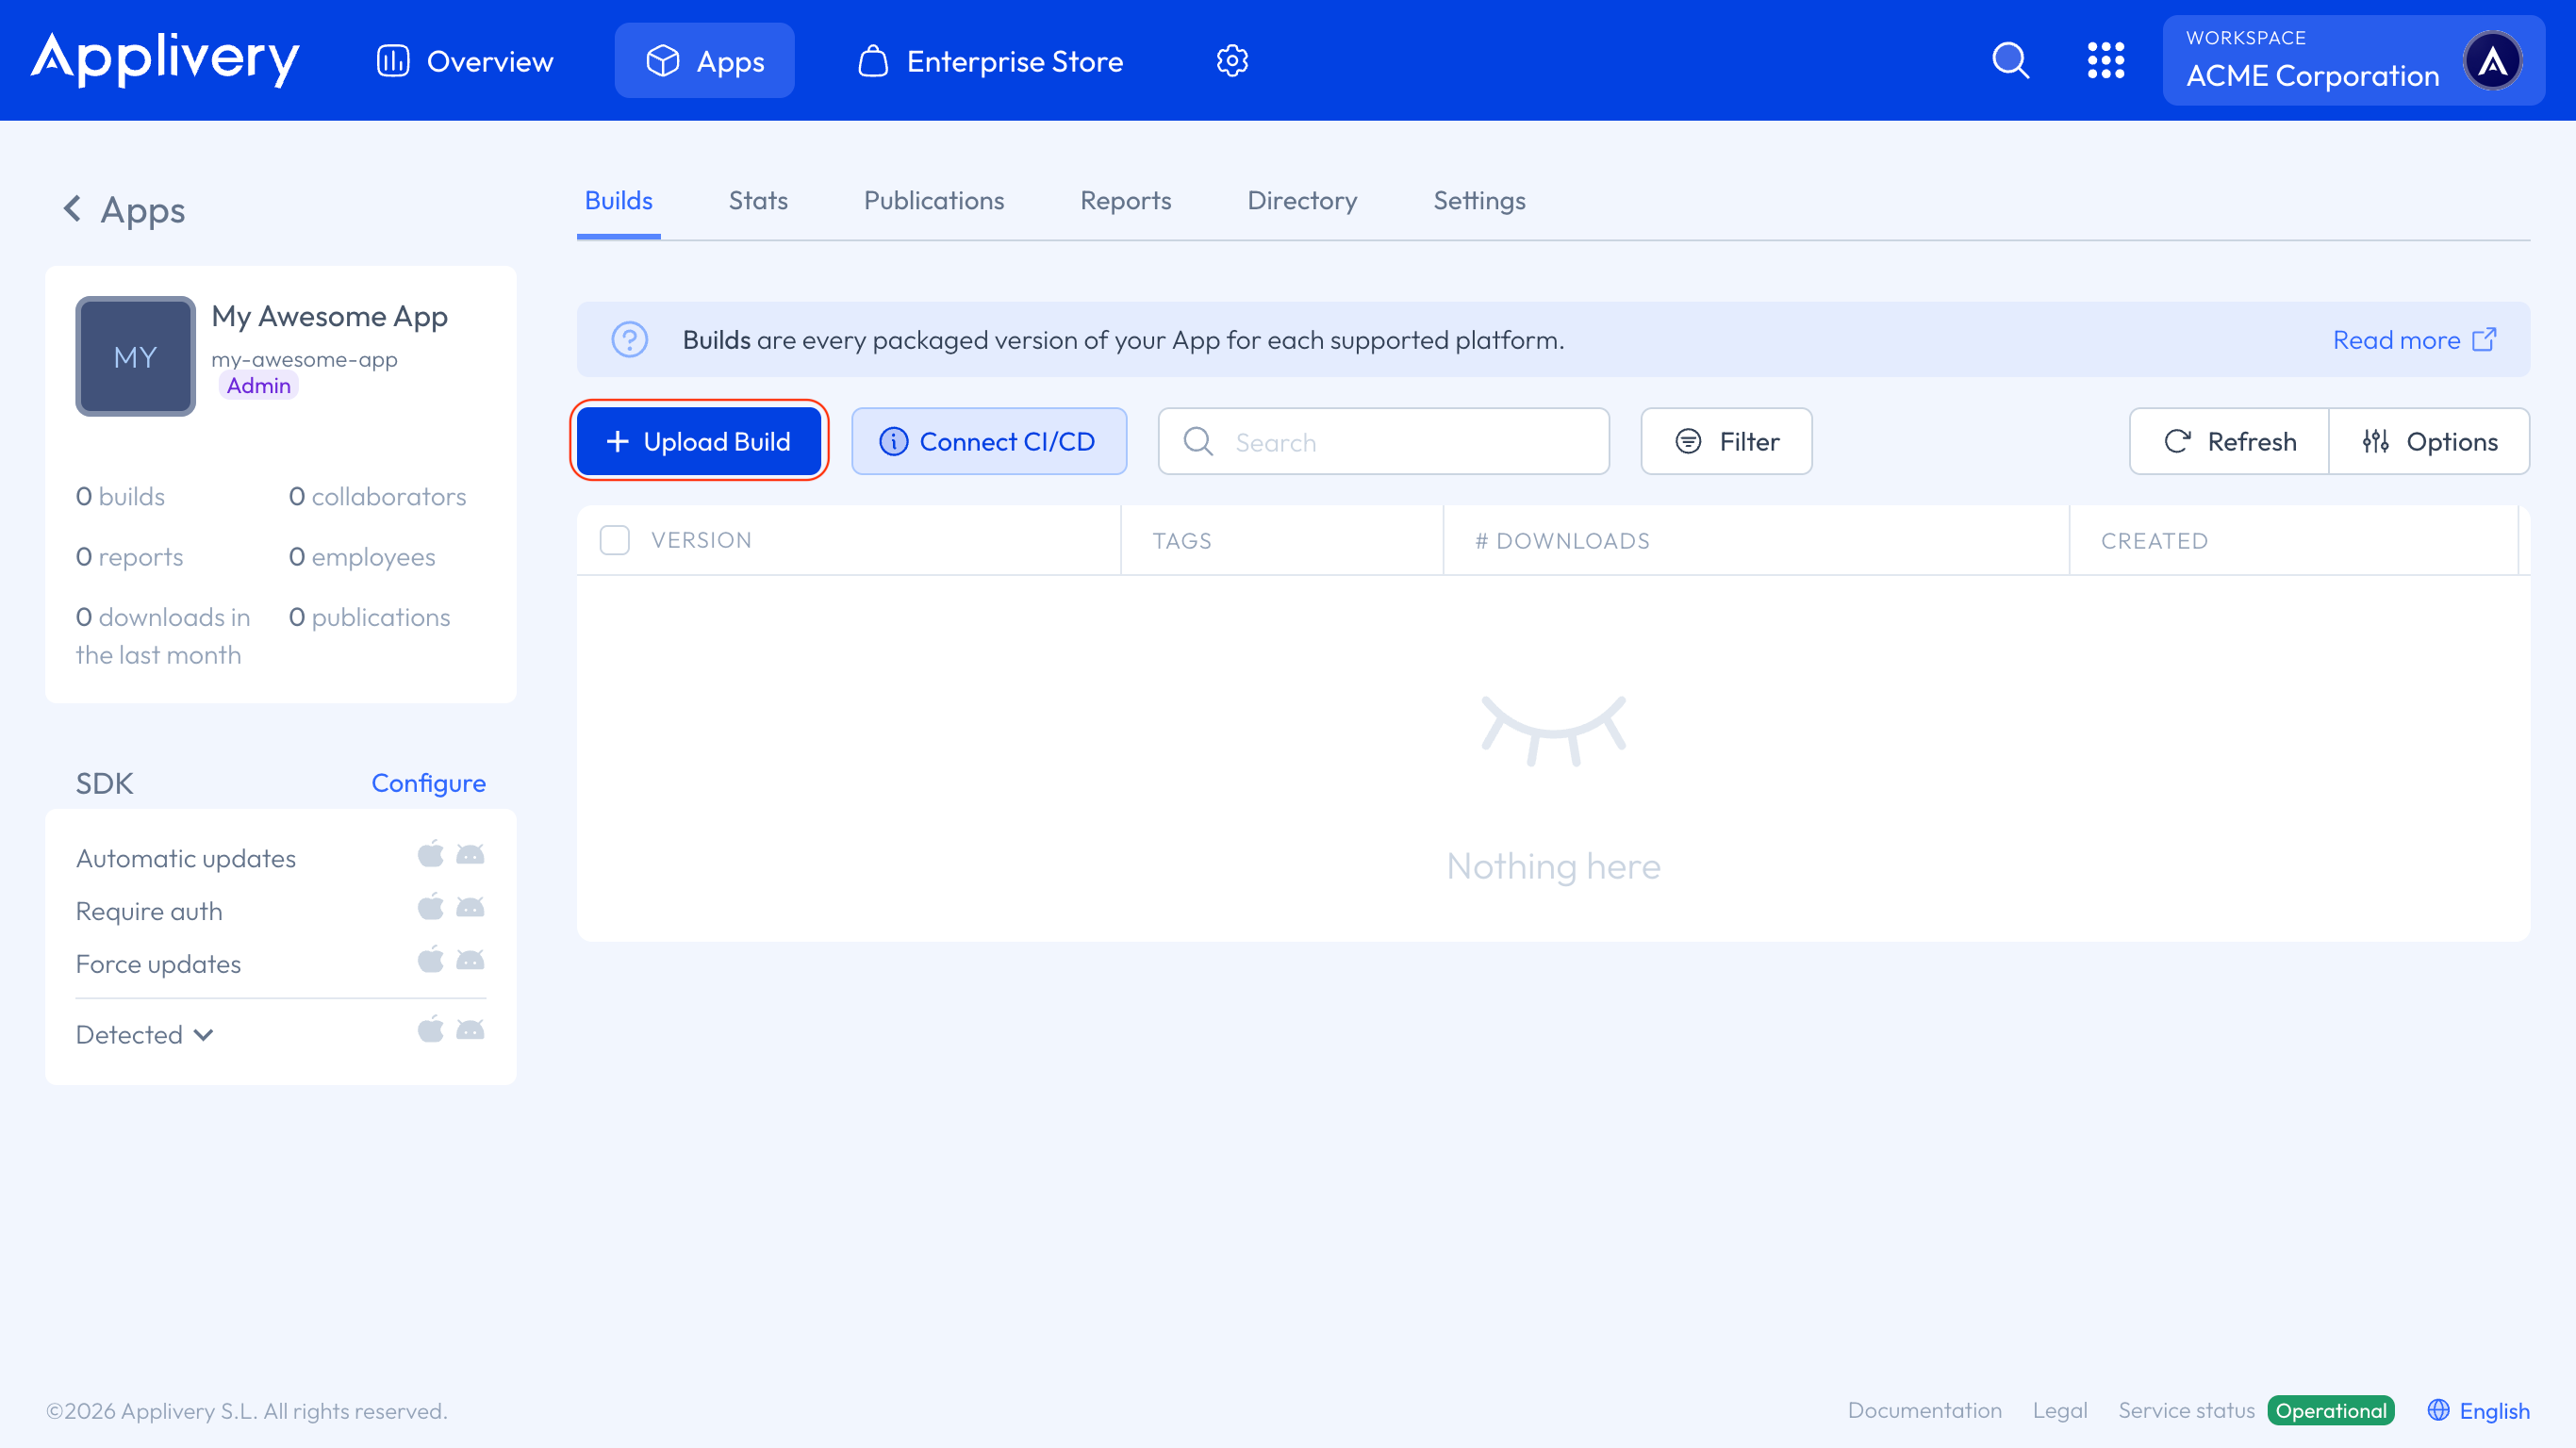Screen dimensions: 2576x1448
Task: Click Apple icon next to Automatic updates
Action: coord(430,855)
